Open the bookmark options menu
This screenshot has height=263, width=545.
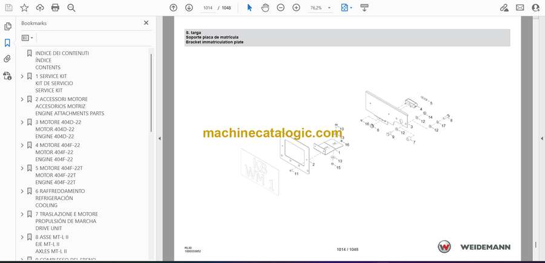28,37
